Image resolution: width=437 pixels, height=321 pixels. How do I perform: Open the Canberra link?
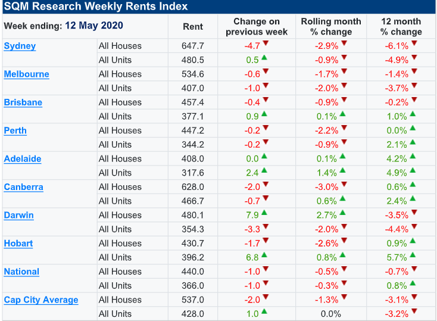[x=23, y=187]
